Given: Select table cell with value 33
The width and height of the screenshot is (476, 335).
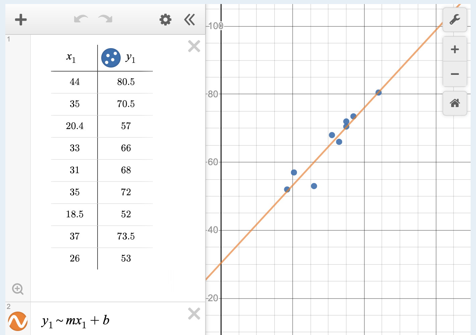Looking at the screenshot, I should pyautogui.click(x=74, y=148).
